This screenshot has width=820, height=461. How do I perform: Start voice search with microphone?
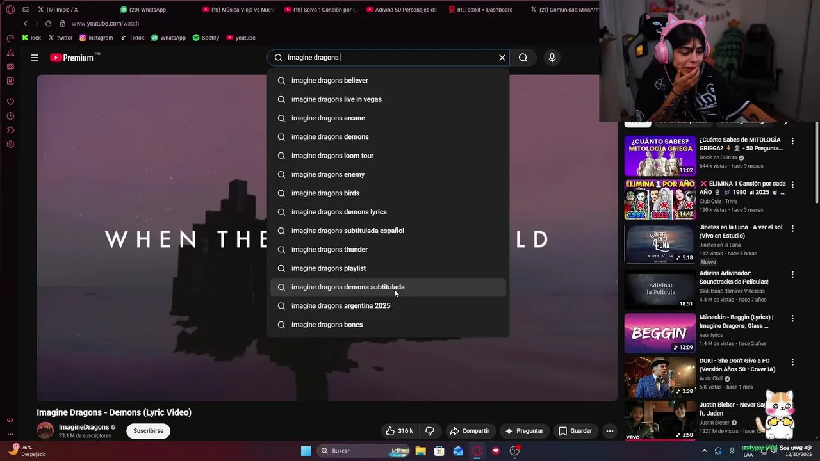coord(552,58)
